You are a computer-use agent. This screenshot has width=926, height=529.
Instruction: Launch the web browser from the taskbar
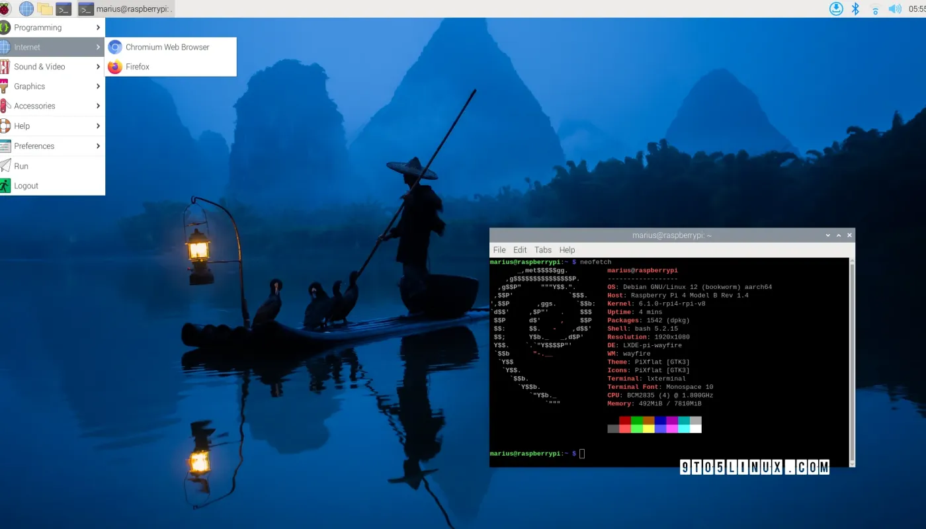pos(25,9)
